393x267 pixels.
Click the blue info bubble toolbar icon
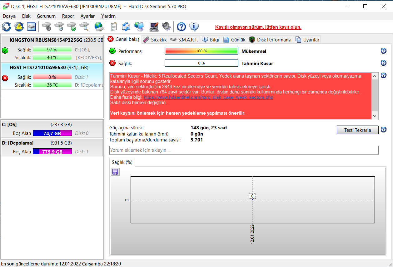click(194, 27)
